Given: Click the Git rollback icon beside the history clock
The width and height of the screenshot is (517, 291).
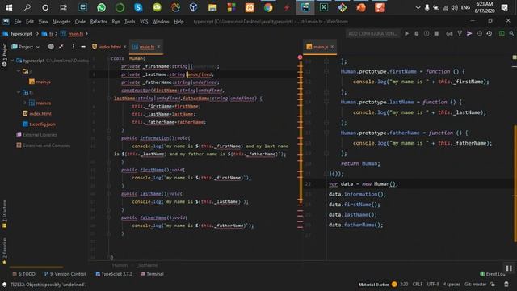Looking at the screenshot, I should pyautogui.click(x=490, y=33).
